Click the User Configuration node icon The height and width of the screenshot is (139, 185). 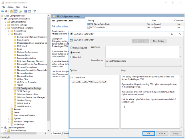click(x=5, y=128)
